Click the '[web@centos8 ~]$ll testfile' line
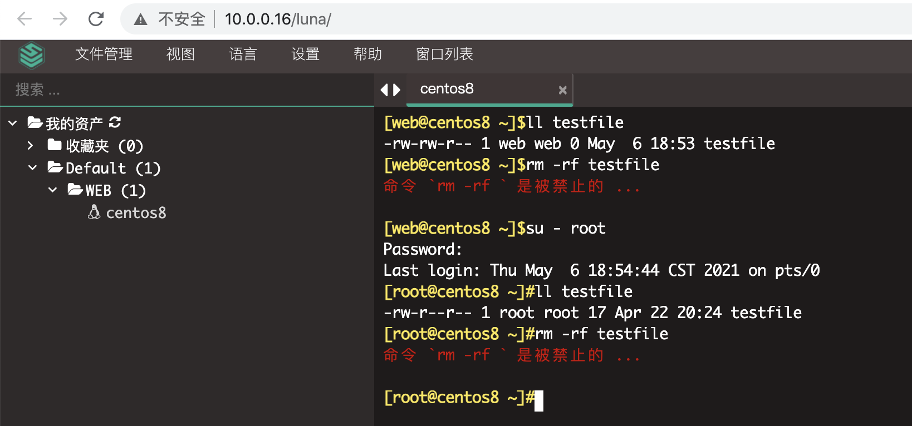 click(503, 122)
